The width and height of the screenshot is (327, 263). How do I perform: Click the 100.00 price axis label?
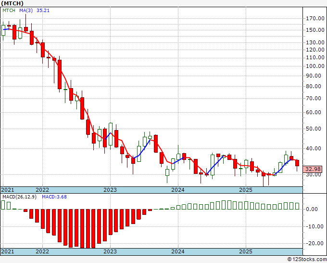pyautogui.click(x=315, y=66)
